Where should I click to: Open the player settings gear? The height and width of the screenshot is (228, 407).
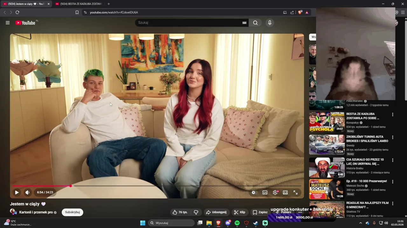275,192
